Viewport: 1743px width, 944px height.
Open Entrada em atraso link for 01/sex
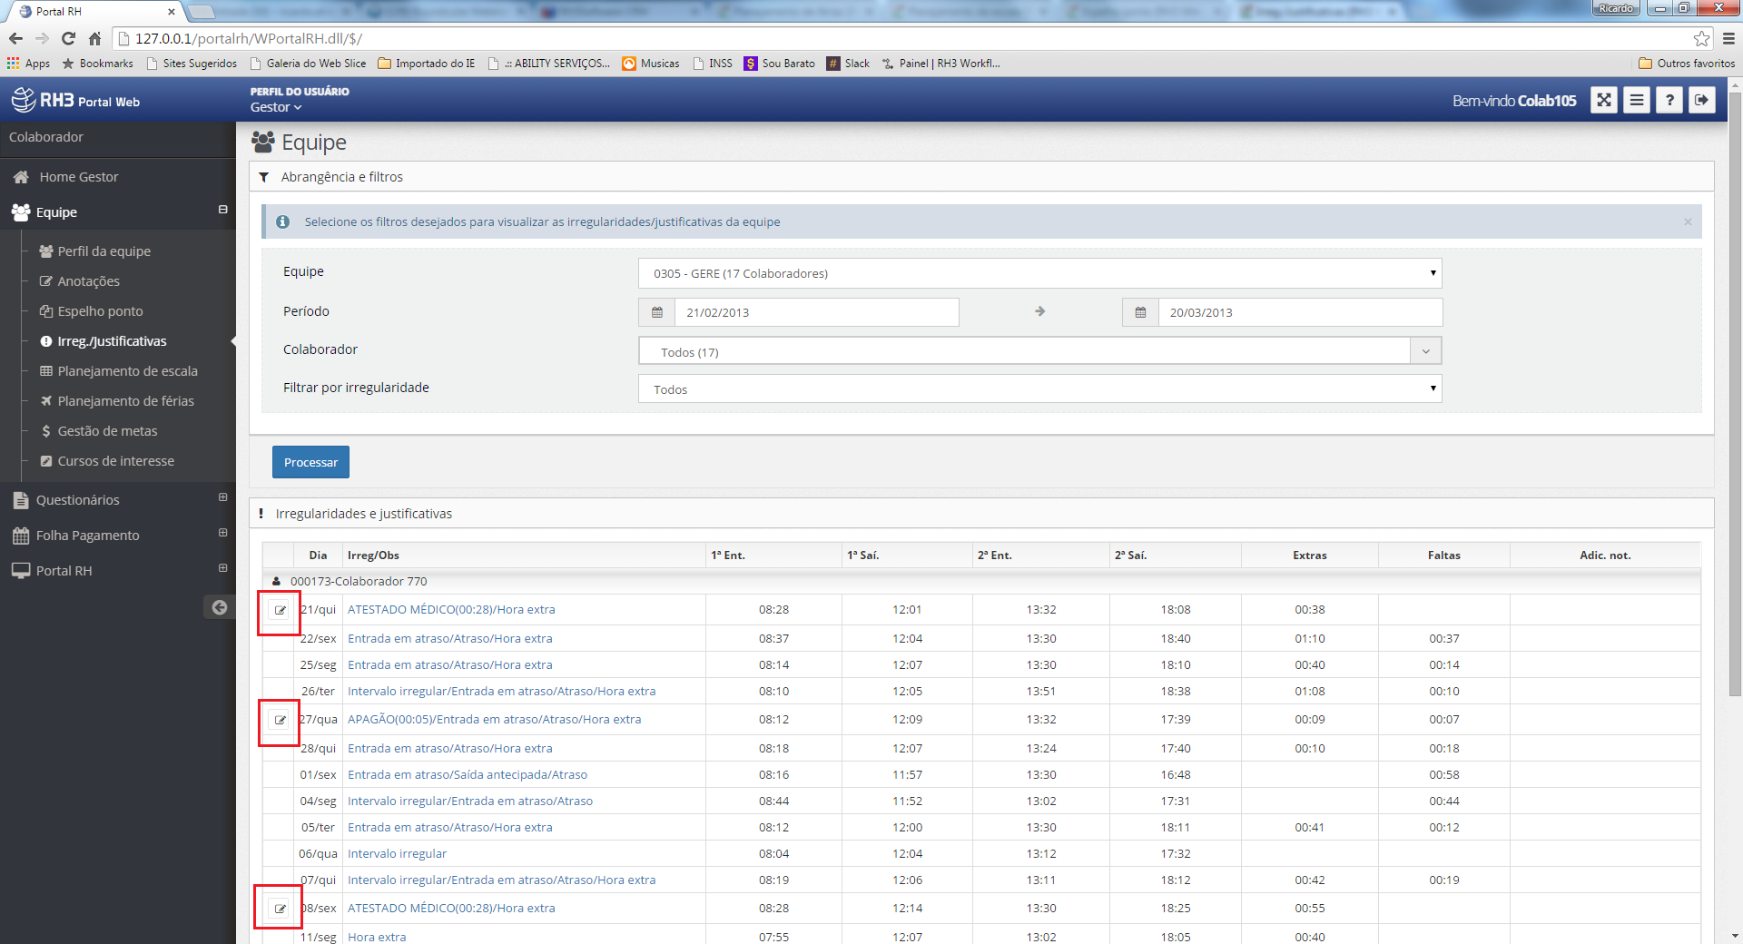[x=468, y=775]
